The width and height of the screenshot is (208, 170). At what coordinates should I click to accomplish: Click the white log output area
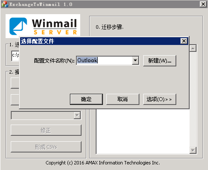(143, 131)
